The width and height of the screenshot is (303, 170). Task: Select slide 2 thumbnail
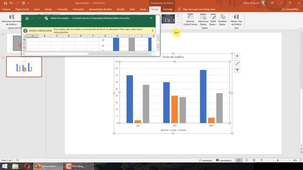point(24,67)
